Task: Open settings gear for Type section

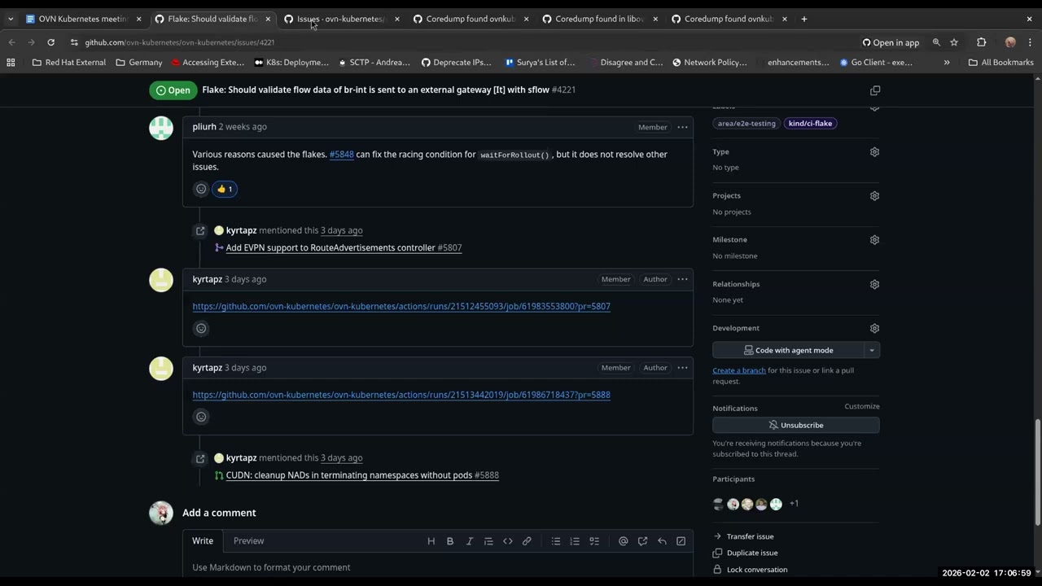Action: click(874, 152)
